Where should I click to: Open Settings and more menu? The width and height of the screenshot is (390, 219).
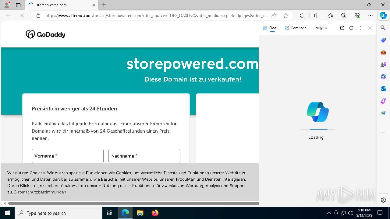370,16
